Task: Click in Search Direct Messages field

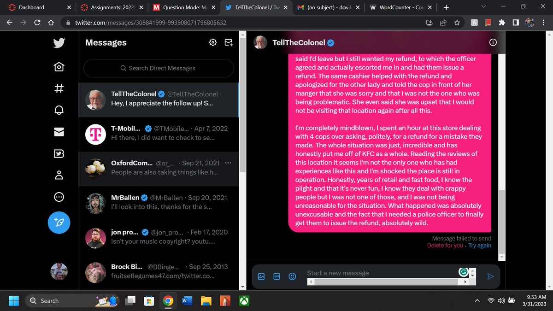Action: 159,68
